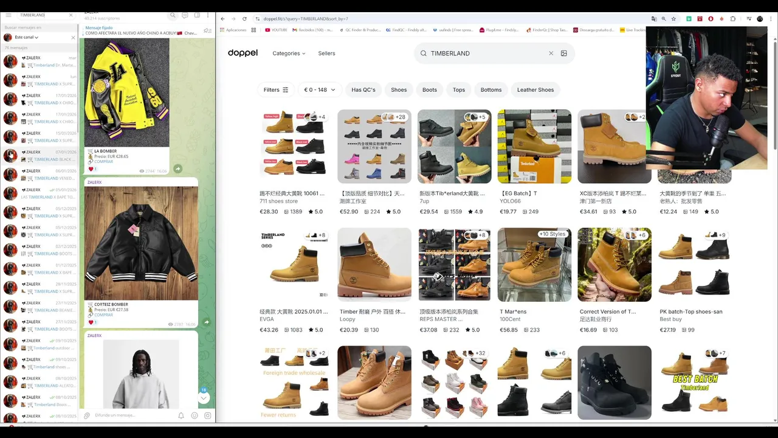Open the 'Foreign trade wholesale' listing
Viewport: 778px width, 438px height.
coord(294,383)
